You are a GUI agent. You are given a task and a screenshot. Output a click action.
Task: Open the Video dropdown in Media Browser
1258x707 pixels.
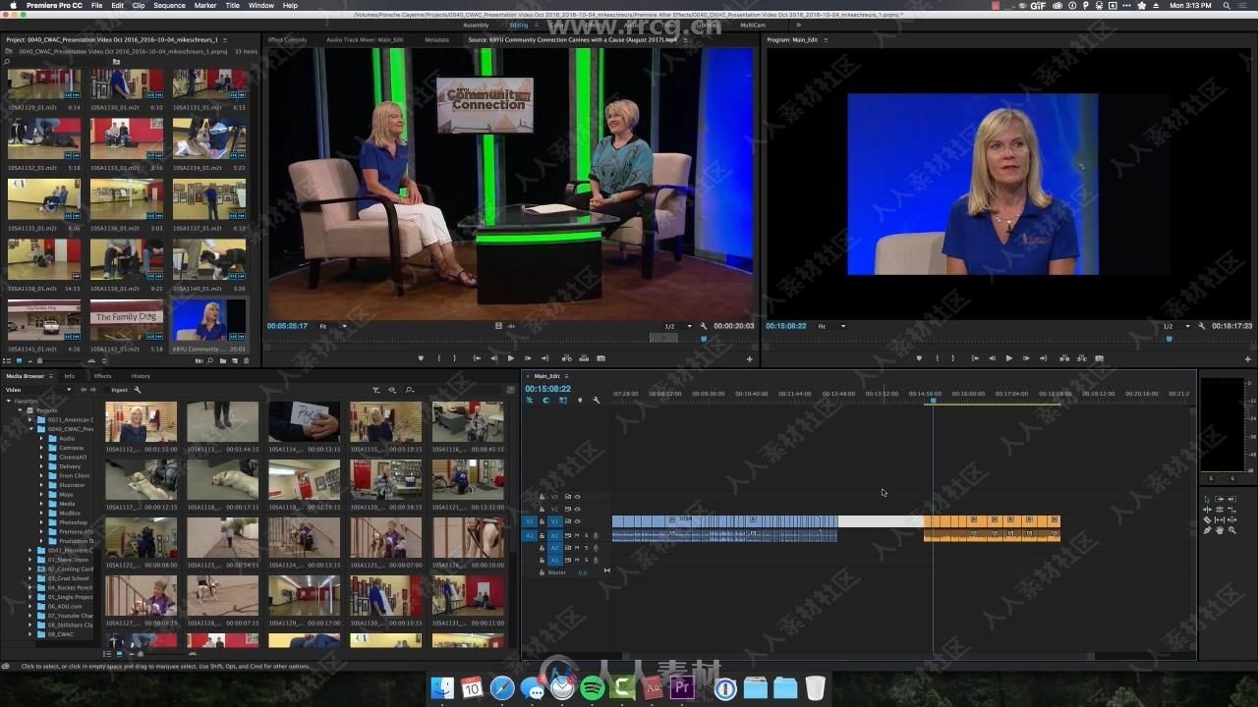click(x=36, y=390)
